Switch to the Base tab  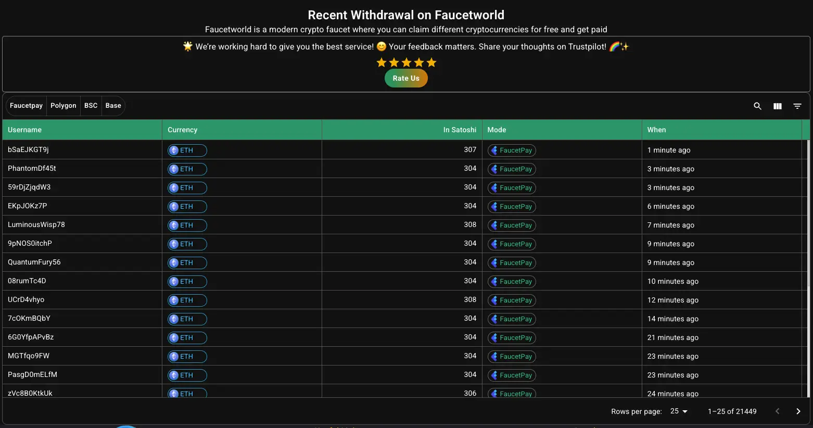point(113,106)
